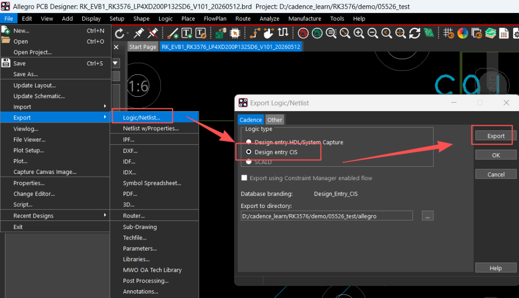Select the Design entry CIS radio button

(x=248, y=152)
